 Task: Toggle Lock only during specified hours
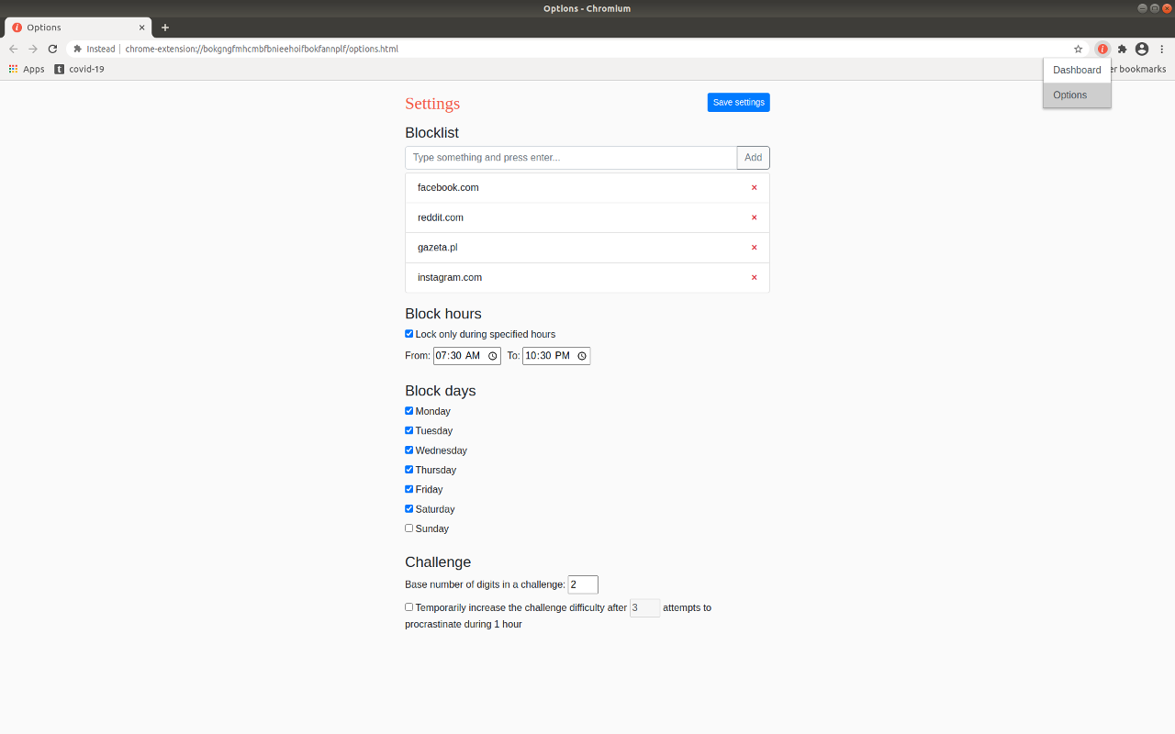click(x=409, y=334)
